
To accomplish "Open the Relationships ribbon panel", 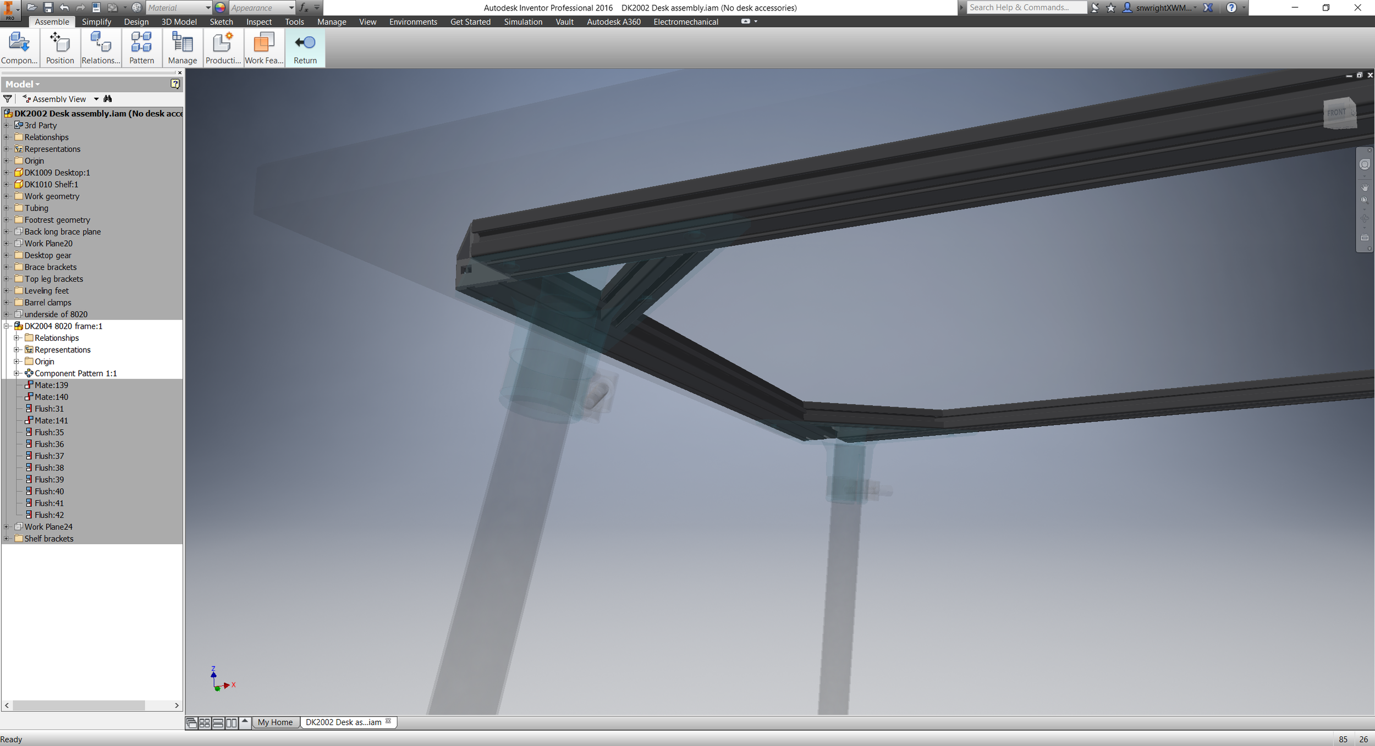I will (101, 48).
